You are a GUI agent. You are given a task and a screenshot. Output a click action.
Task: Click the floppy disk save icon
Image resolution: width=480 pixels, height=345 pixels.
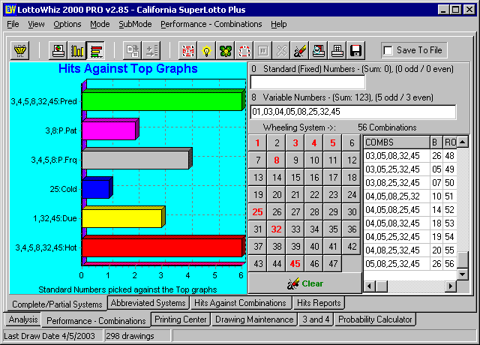pos(356,50)
